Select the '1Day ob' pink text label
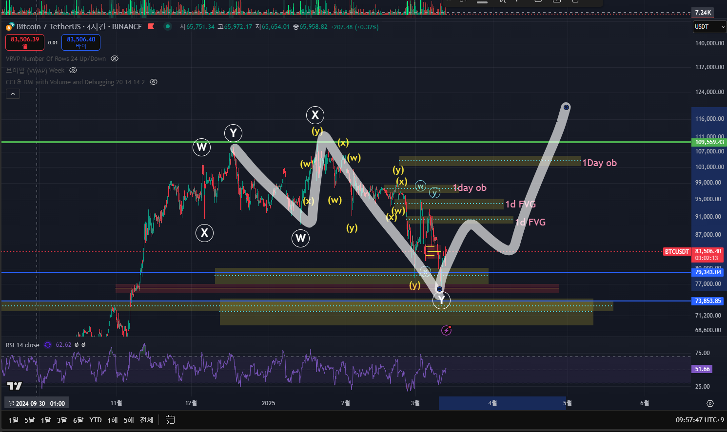Screen dimensions: 727x432 (599, 163)
